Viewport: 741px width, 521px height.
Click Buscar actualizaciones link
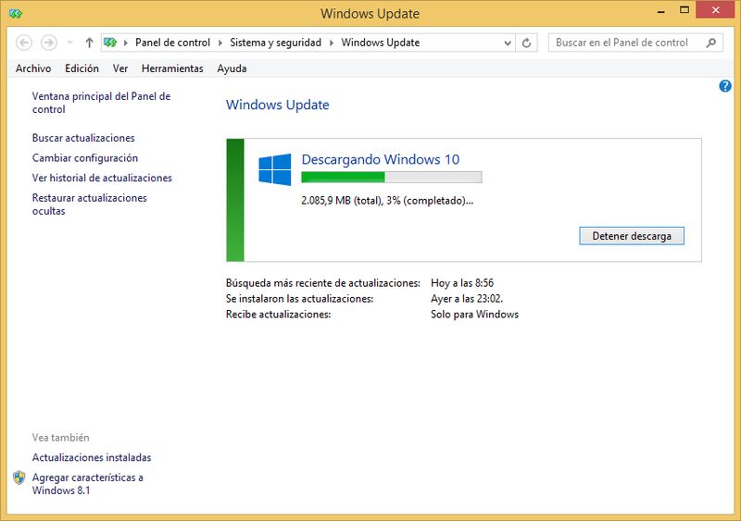pos(83,138)
